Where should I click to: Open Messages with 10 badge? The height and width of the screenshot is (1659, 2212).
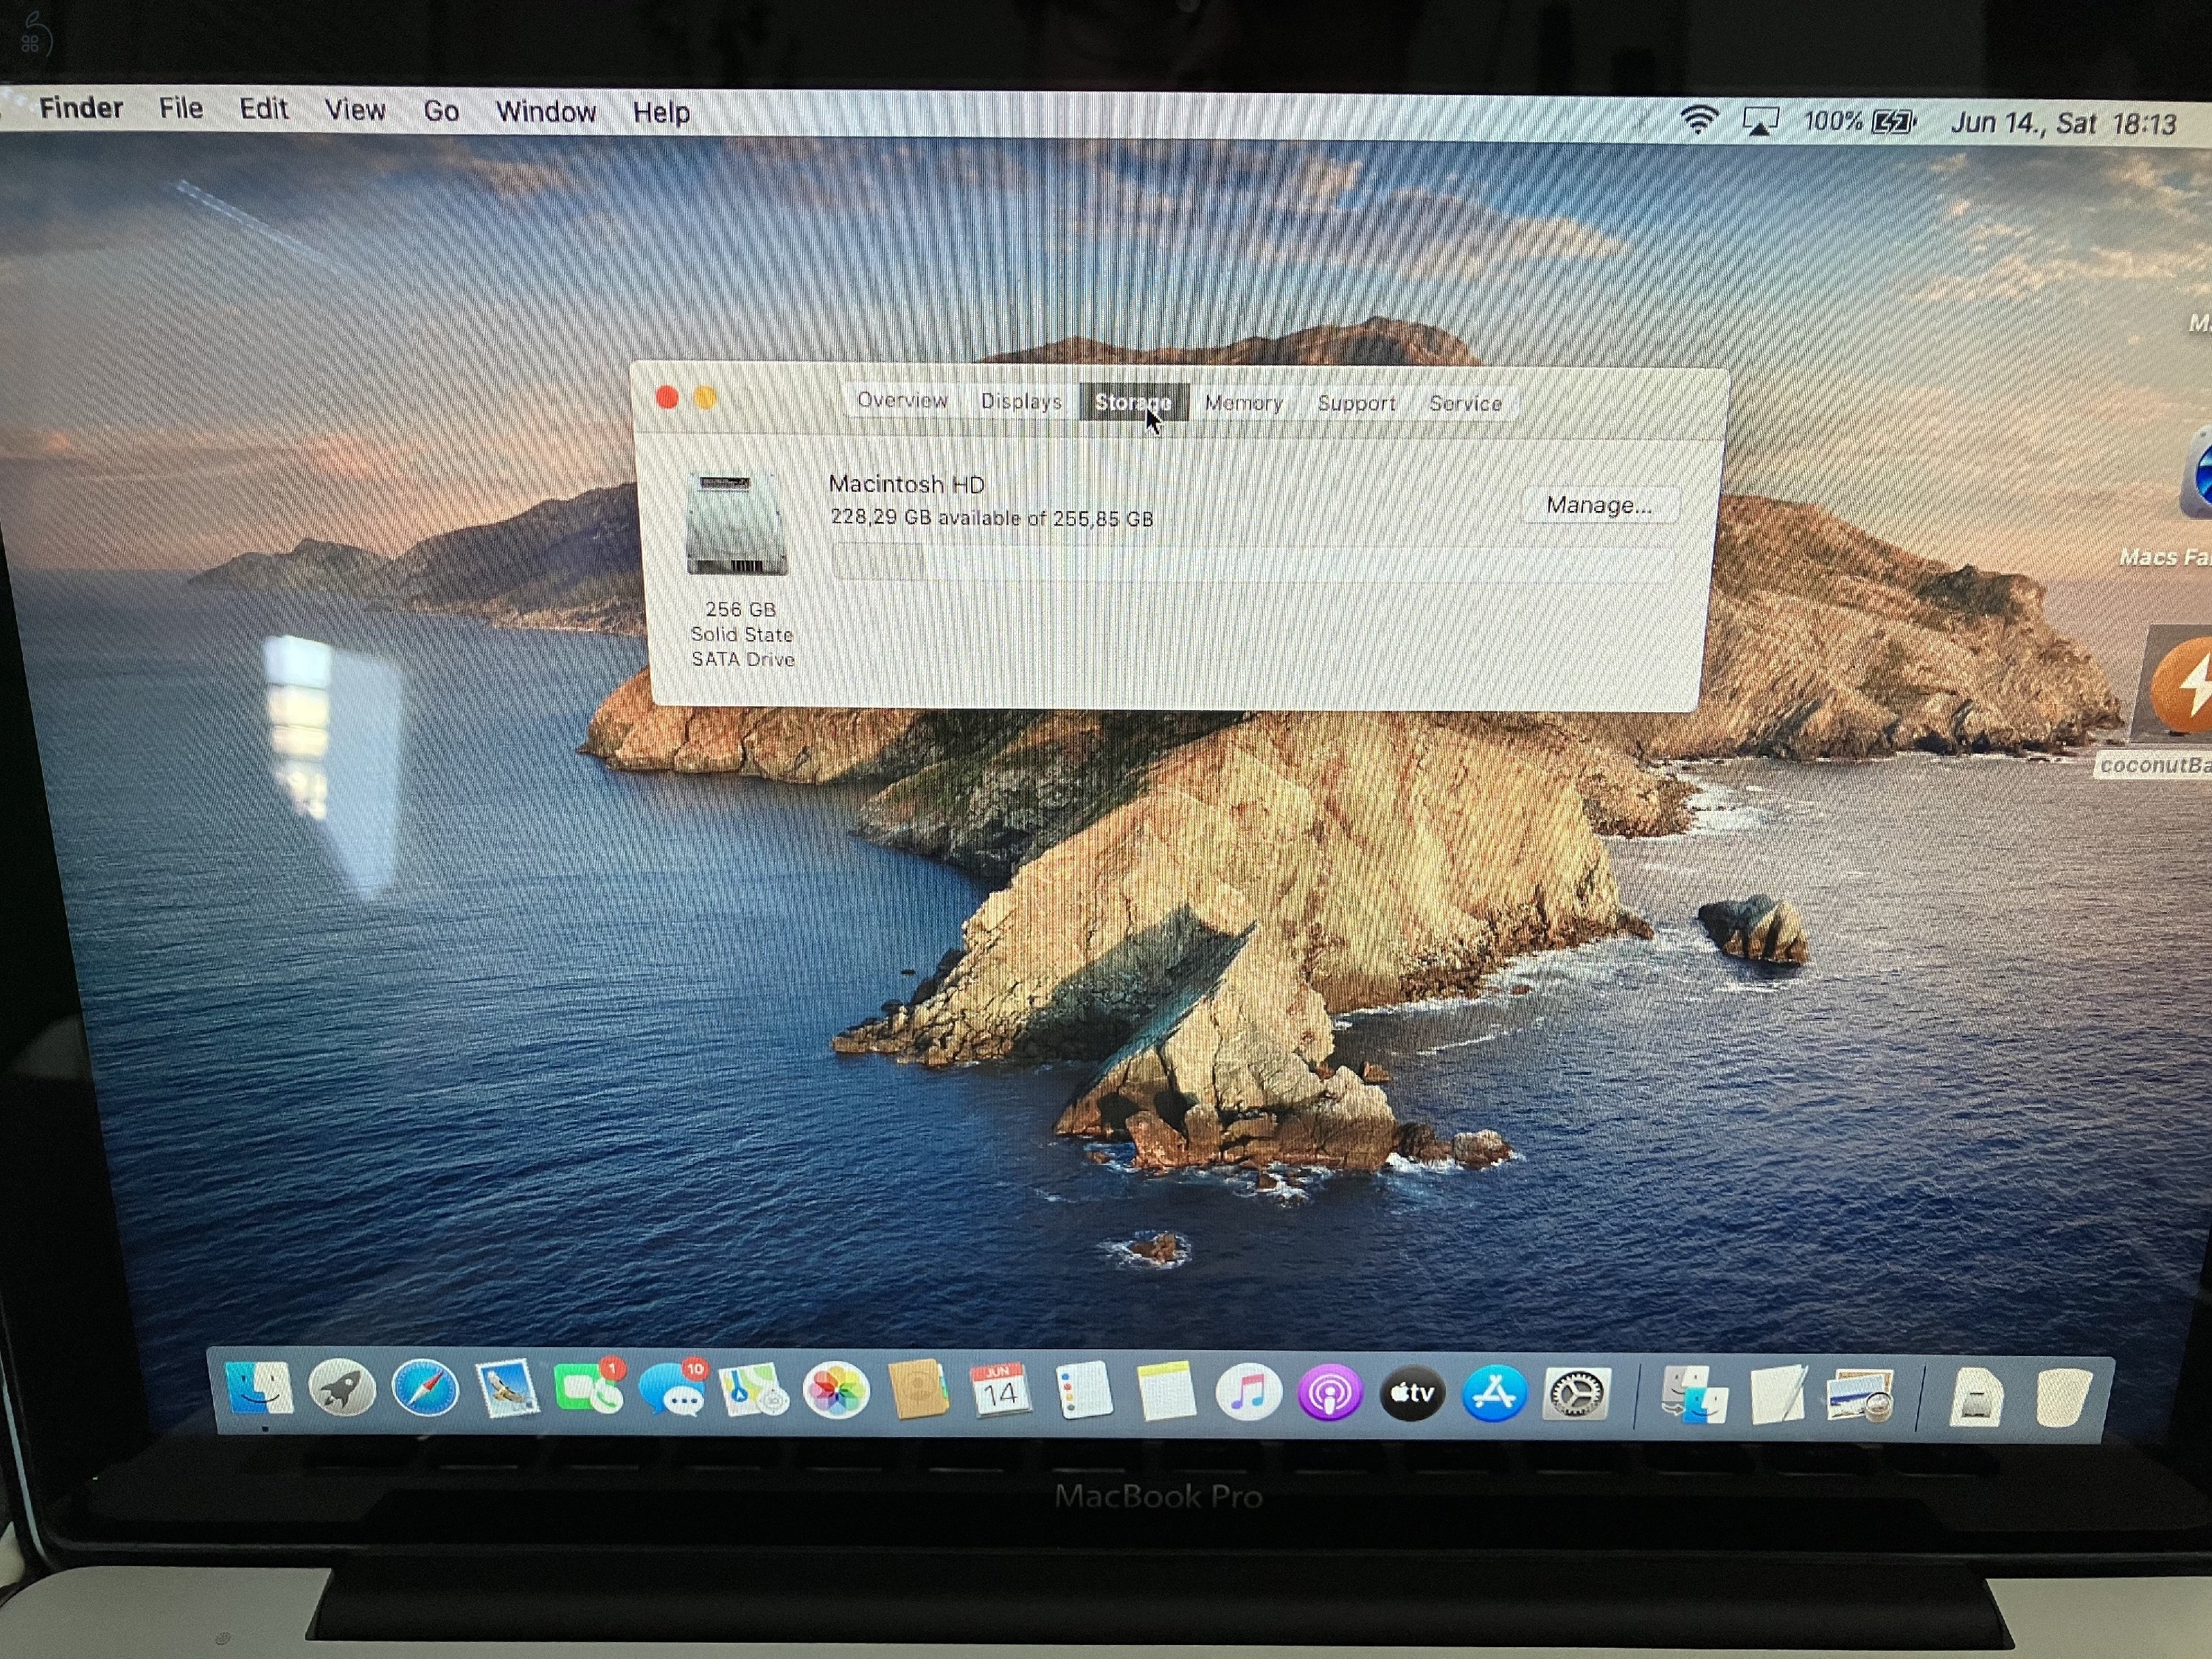click(672, 1388)
